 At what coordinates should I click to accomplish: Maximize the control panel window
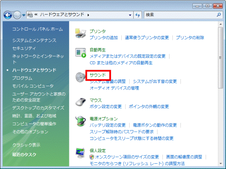click(x=207, y=6)
